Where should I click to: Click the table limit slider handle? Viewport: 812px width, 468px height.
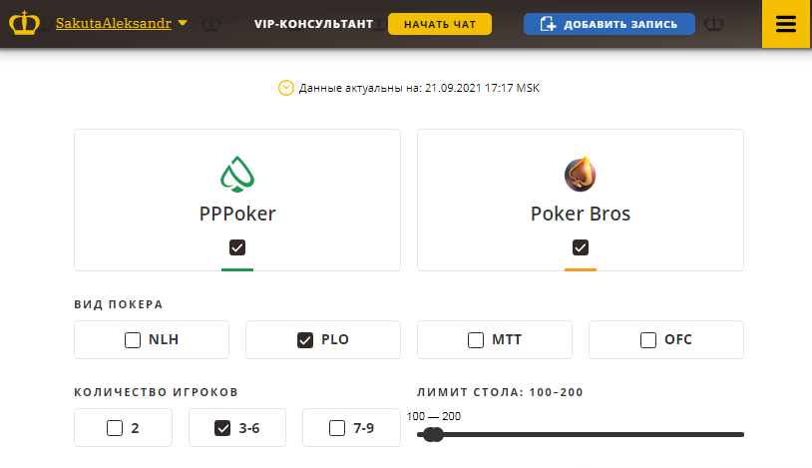point(432,434)
